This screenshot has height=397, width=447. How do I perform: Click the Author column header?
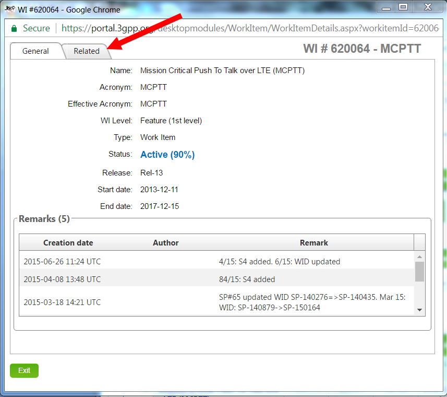point(166,242)
